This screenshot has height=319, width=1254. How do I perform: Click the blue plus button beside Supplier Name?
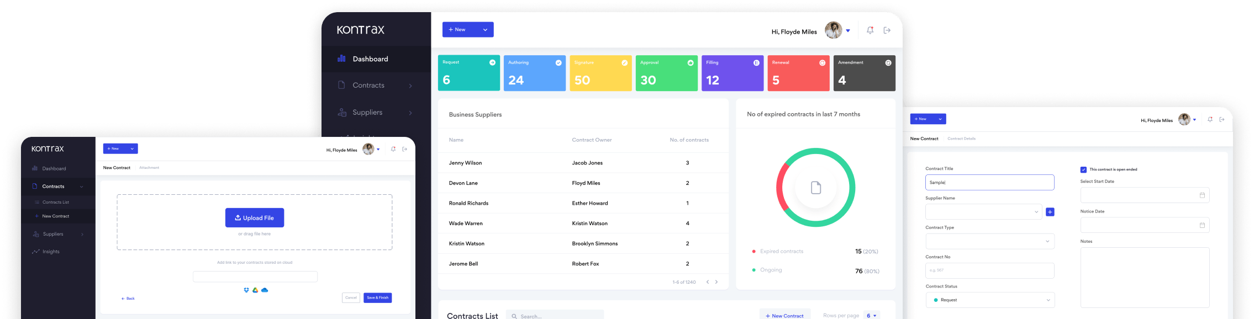coord(1050,212)
